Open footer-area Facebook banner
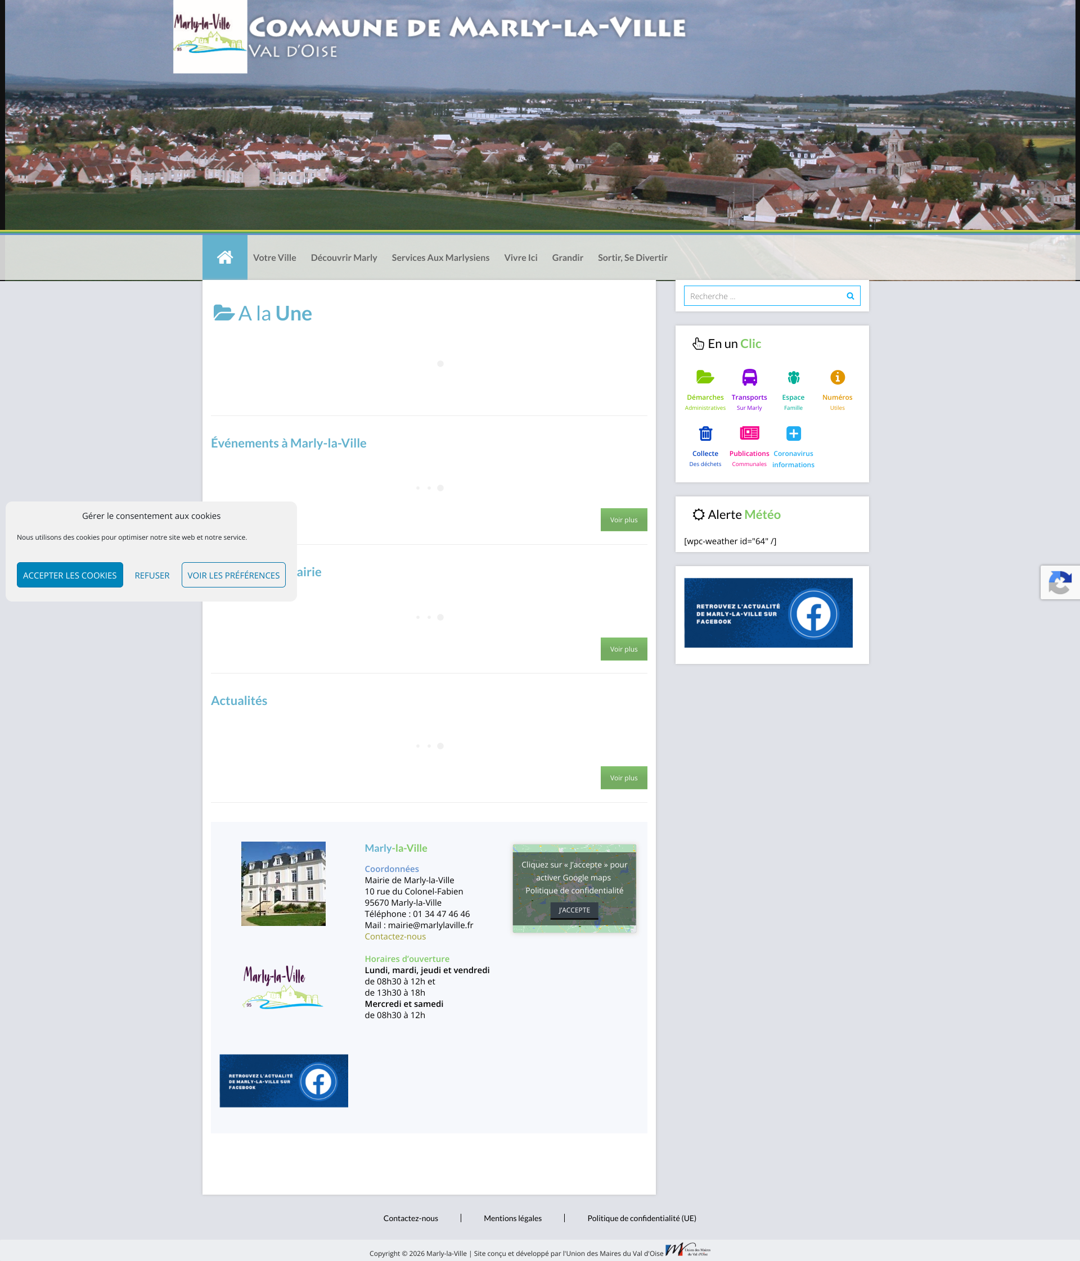Image resolution: width=1080 pixels, height=1261 pixels. point(283,1081)
